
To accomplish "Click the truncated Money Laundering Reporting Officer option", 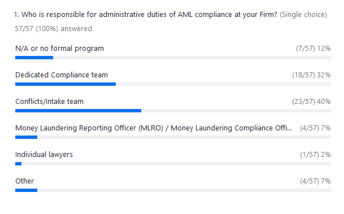I will click(x=154, y=128).
